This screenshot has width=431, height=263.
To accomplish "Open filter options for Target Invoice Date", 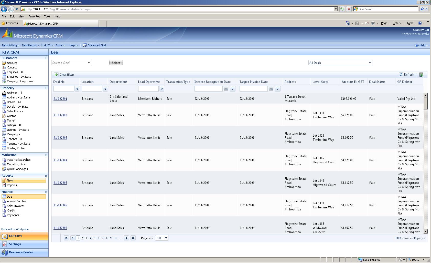I will pos(278,89).
